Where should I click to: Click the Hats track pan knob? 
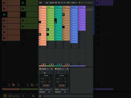point(52,64)
